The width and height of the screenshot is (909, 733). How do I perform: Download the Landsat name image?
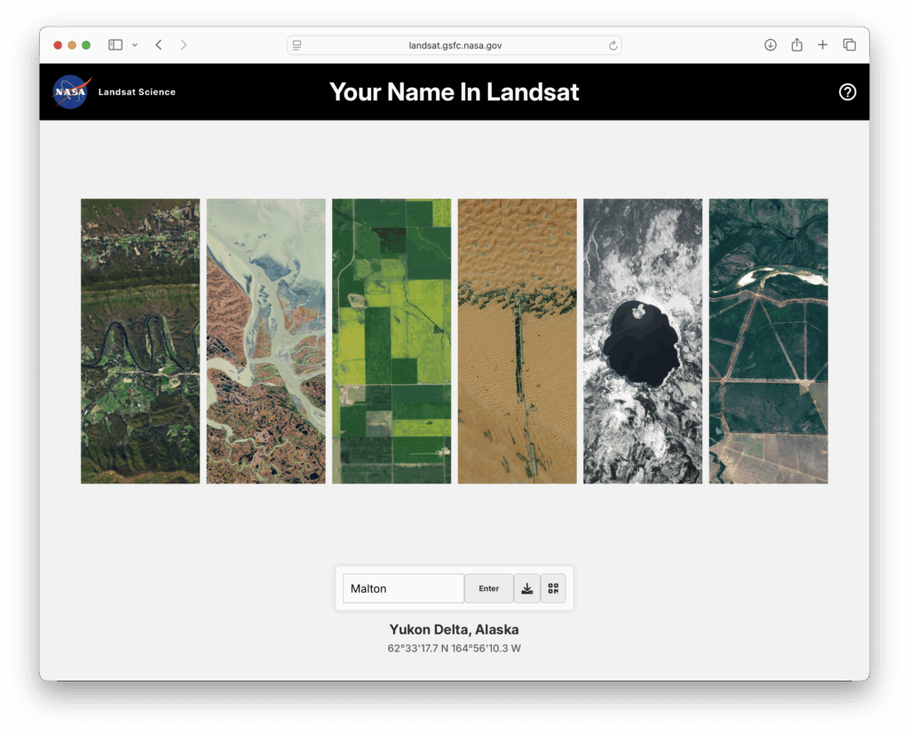526,588
